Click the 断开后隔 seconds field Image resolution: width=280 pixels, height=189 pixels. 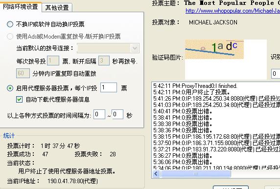(x=104, y=61)
